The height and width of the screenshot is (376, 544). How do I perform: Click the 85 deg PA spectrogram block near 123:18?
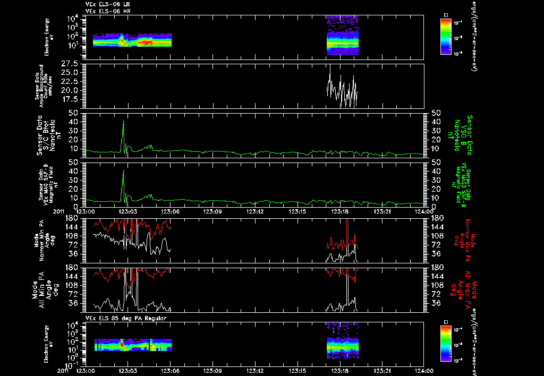click(x=343, y=340)
